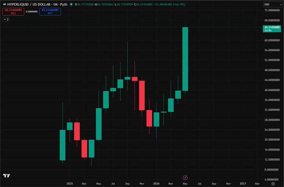Click the tall red candle near Nov 2025

pyautogui.click(x=142, y=95)
